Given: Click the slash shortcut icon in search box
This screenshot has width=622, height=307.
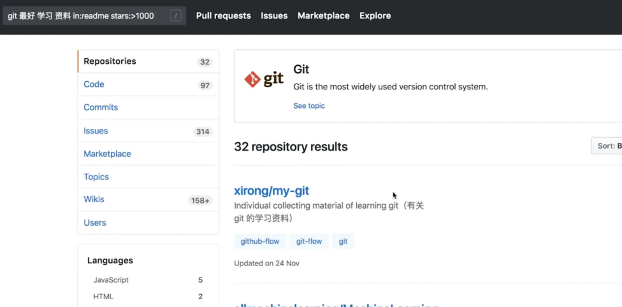Looking at the screenshot, I should tap(176, 16).
